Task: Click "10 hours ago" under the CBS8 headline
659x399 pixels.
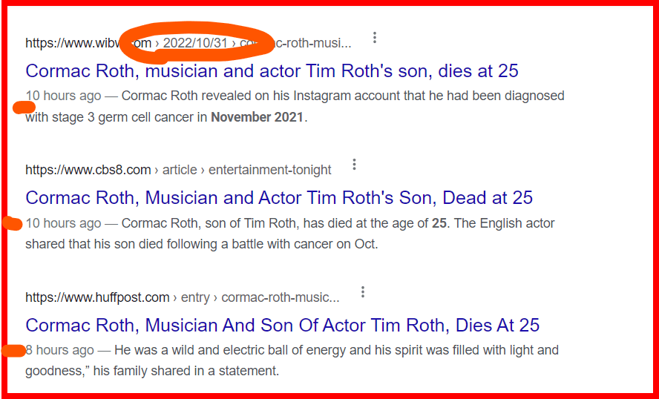Action: [x=63, y=223]
